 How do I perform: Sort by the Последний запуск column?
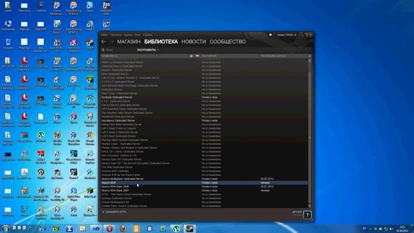(x=273, y=56)
